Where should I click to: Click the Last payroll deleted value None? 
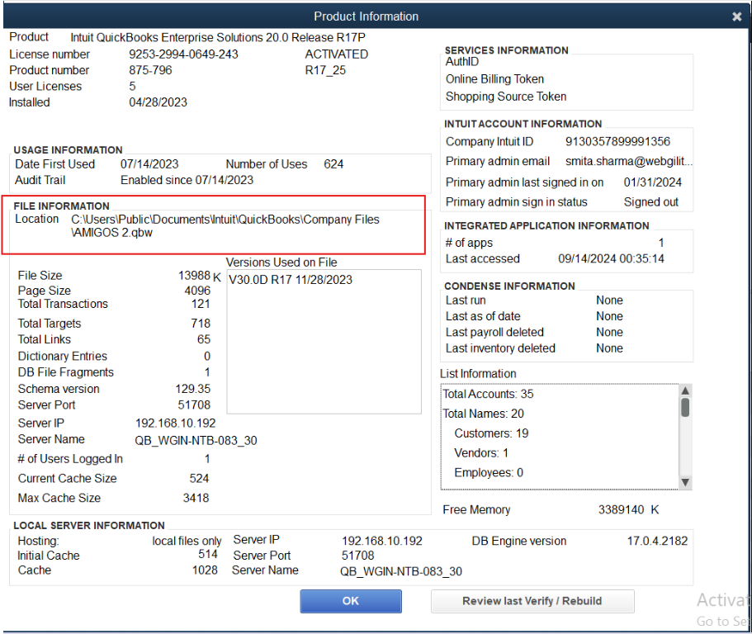[x=609, y=333]
